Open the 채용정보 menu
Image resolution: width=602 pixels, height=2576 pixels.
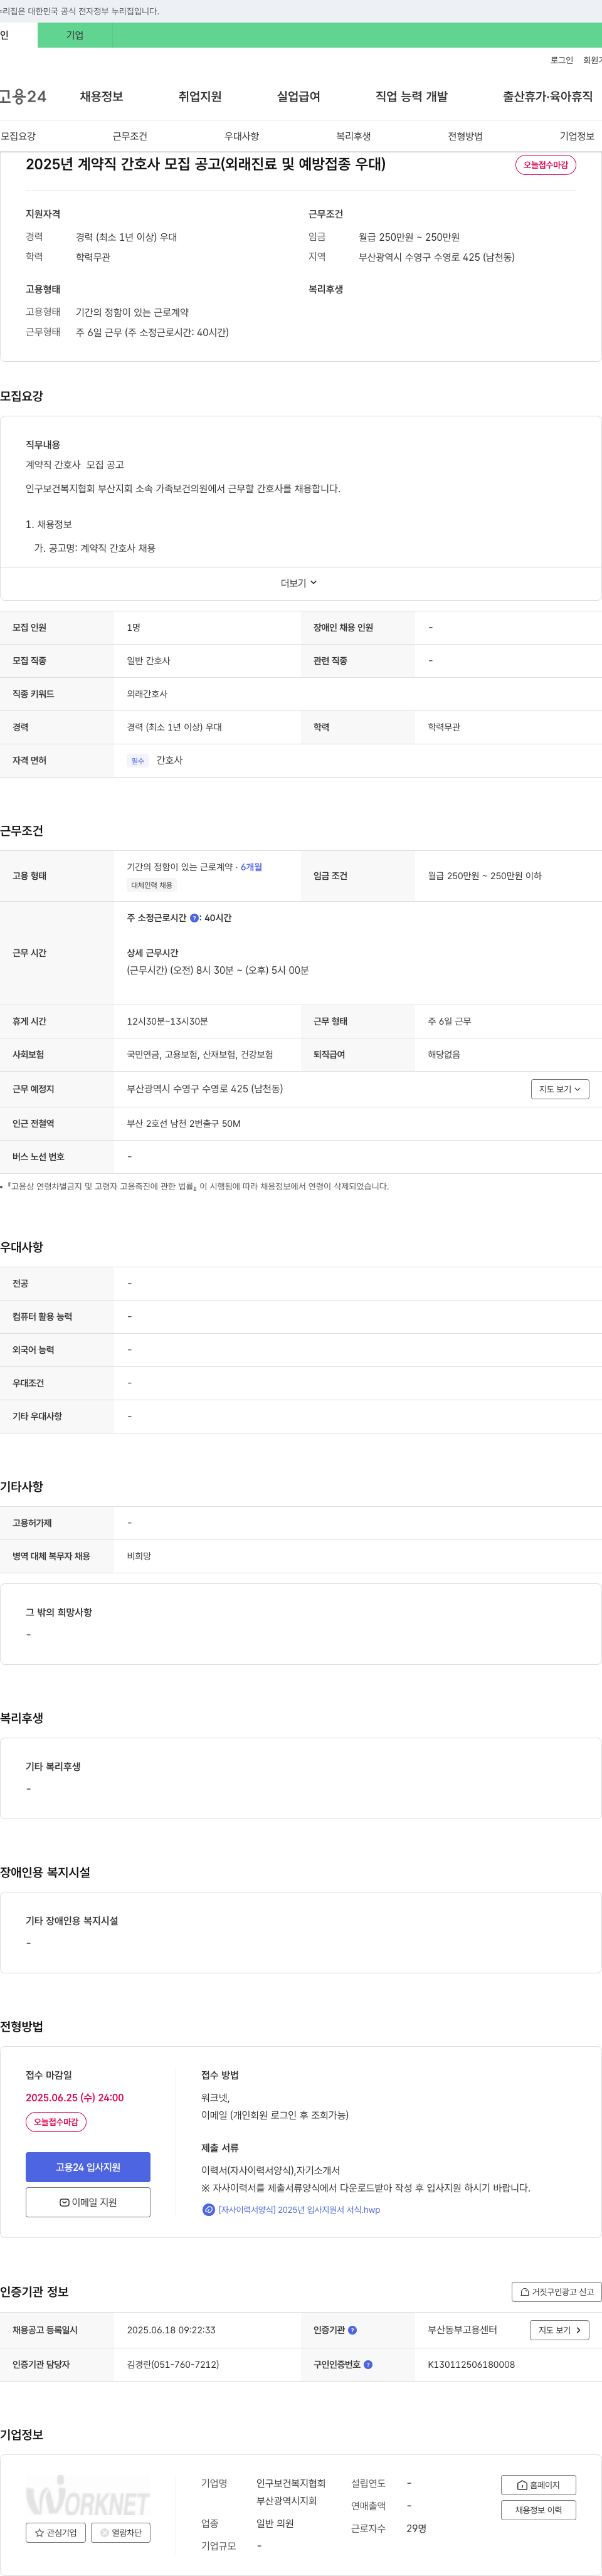pyautogui.click(x=101, y=97)
